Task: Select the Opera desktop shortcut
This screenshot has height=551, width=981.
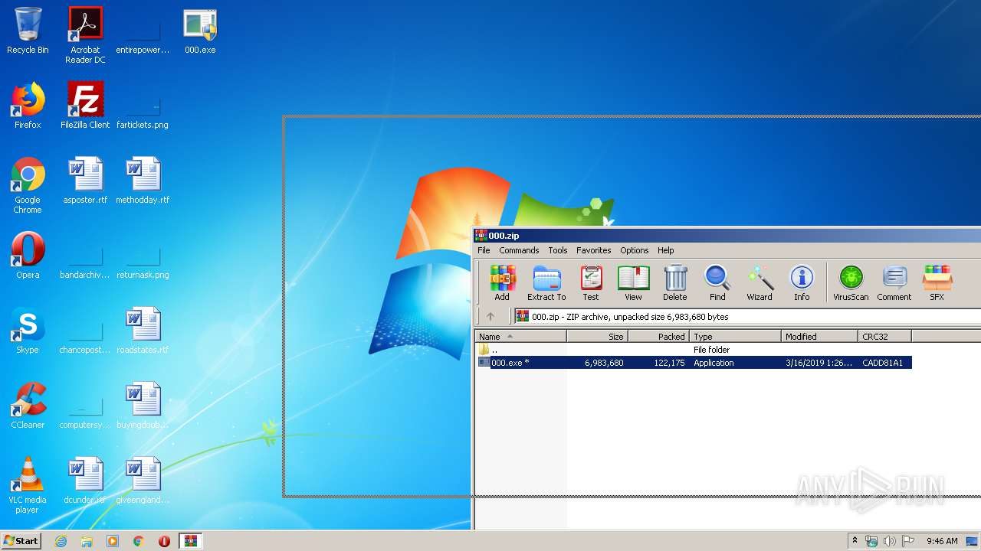Action: click(x=28, y=256)
